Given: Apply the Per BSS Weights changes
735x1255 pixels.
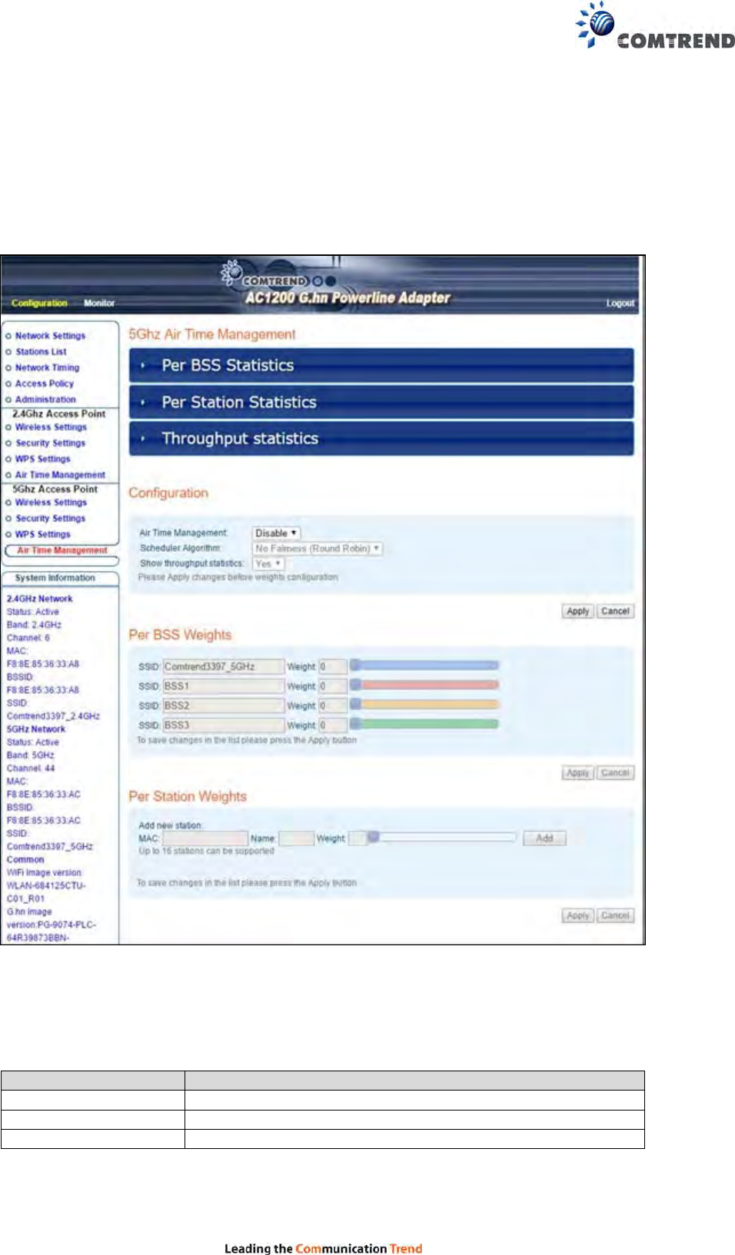Looking at the screenshot, I should click(x=577, y=773).
